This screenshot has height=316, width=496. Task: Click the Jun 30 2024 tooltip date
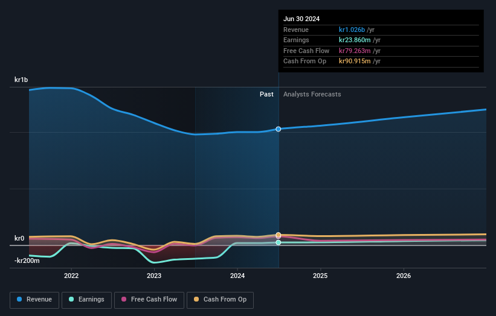(301, 19)
